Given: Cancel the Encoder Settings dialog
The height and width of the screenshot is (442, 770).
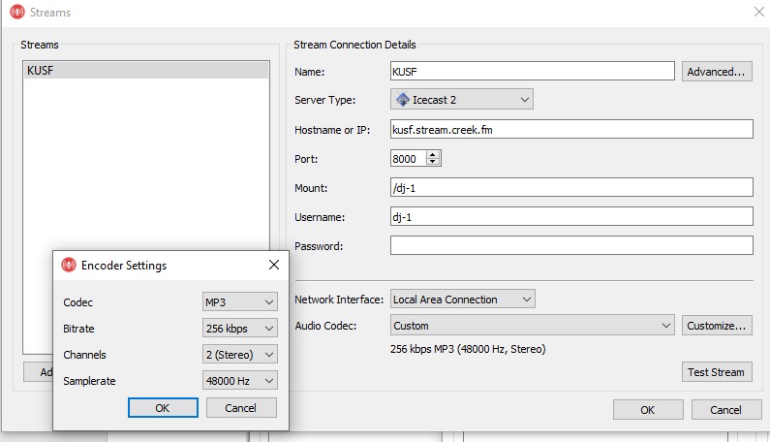Looking at the screenshot, I should click(241, 407).
